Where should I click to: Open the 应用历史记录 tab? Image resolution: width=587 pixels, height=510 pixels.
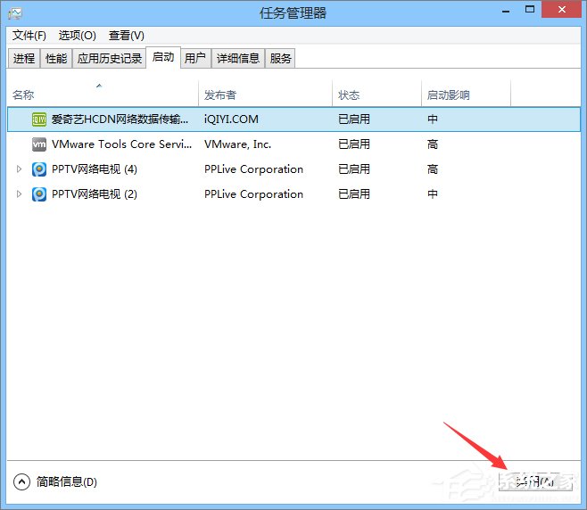coord(109,58)
